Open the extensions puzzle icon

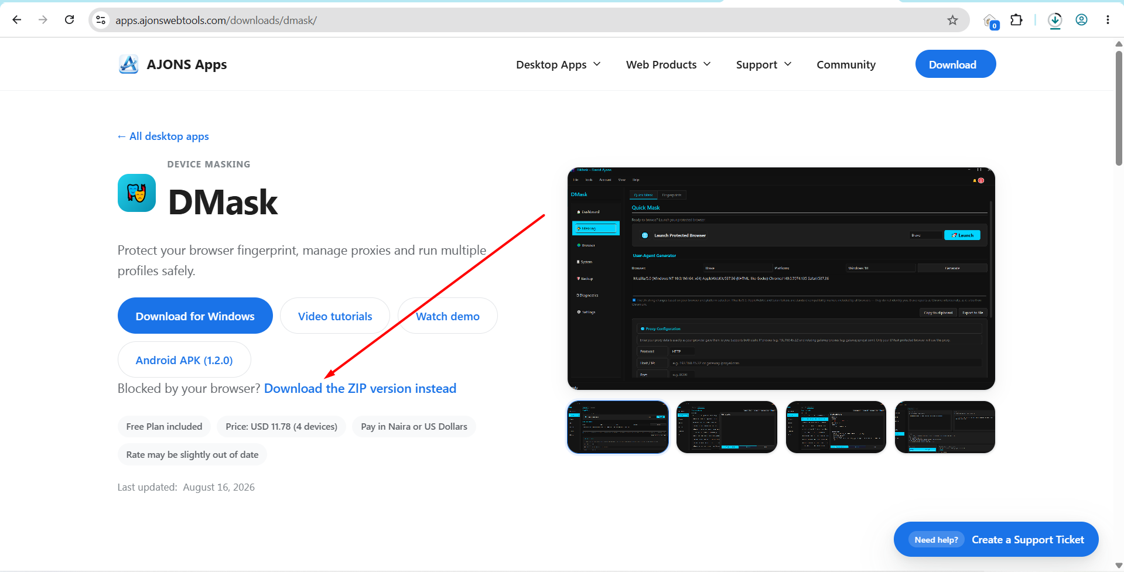pos(1016,20)
